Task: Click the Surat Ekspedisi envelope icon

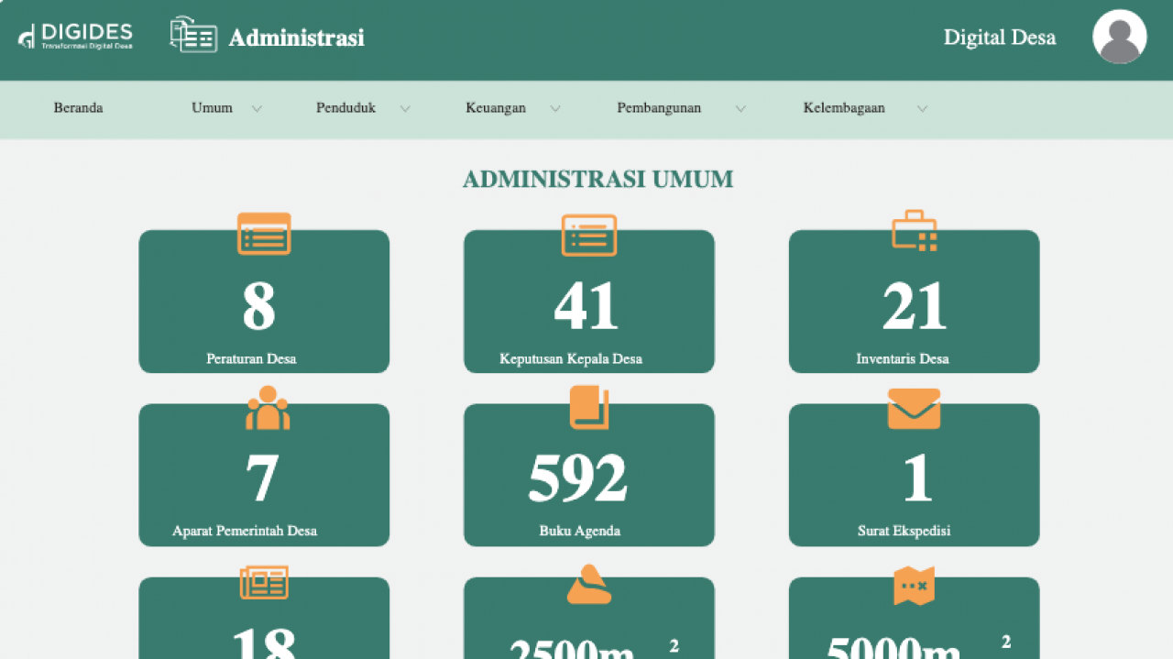Action: [914, 409]
